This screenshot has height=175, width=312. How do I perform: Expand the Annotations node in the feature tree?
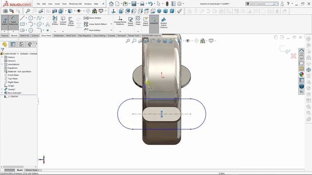coord(2,64)
